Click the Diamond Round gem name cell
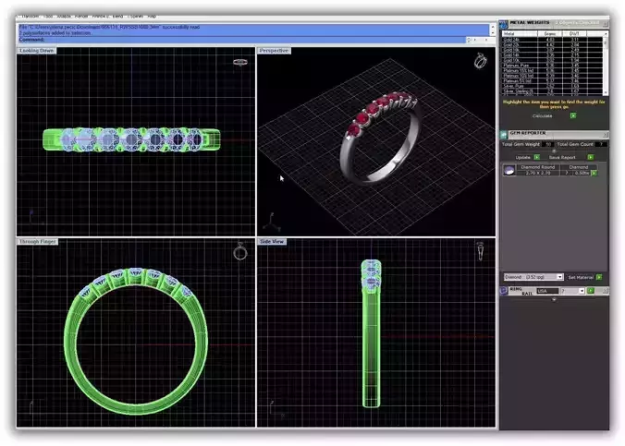Image resolution: width=625 pixels, height=446 pixels. pyautogui.click(x=538, y=167)
